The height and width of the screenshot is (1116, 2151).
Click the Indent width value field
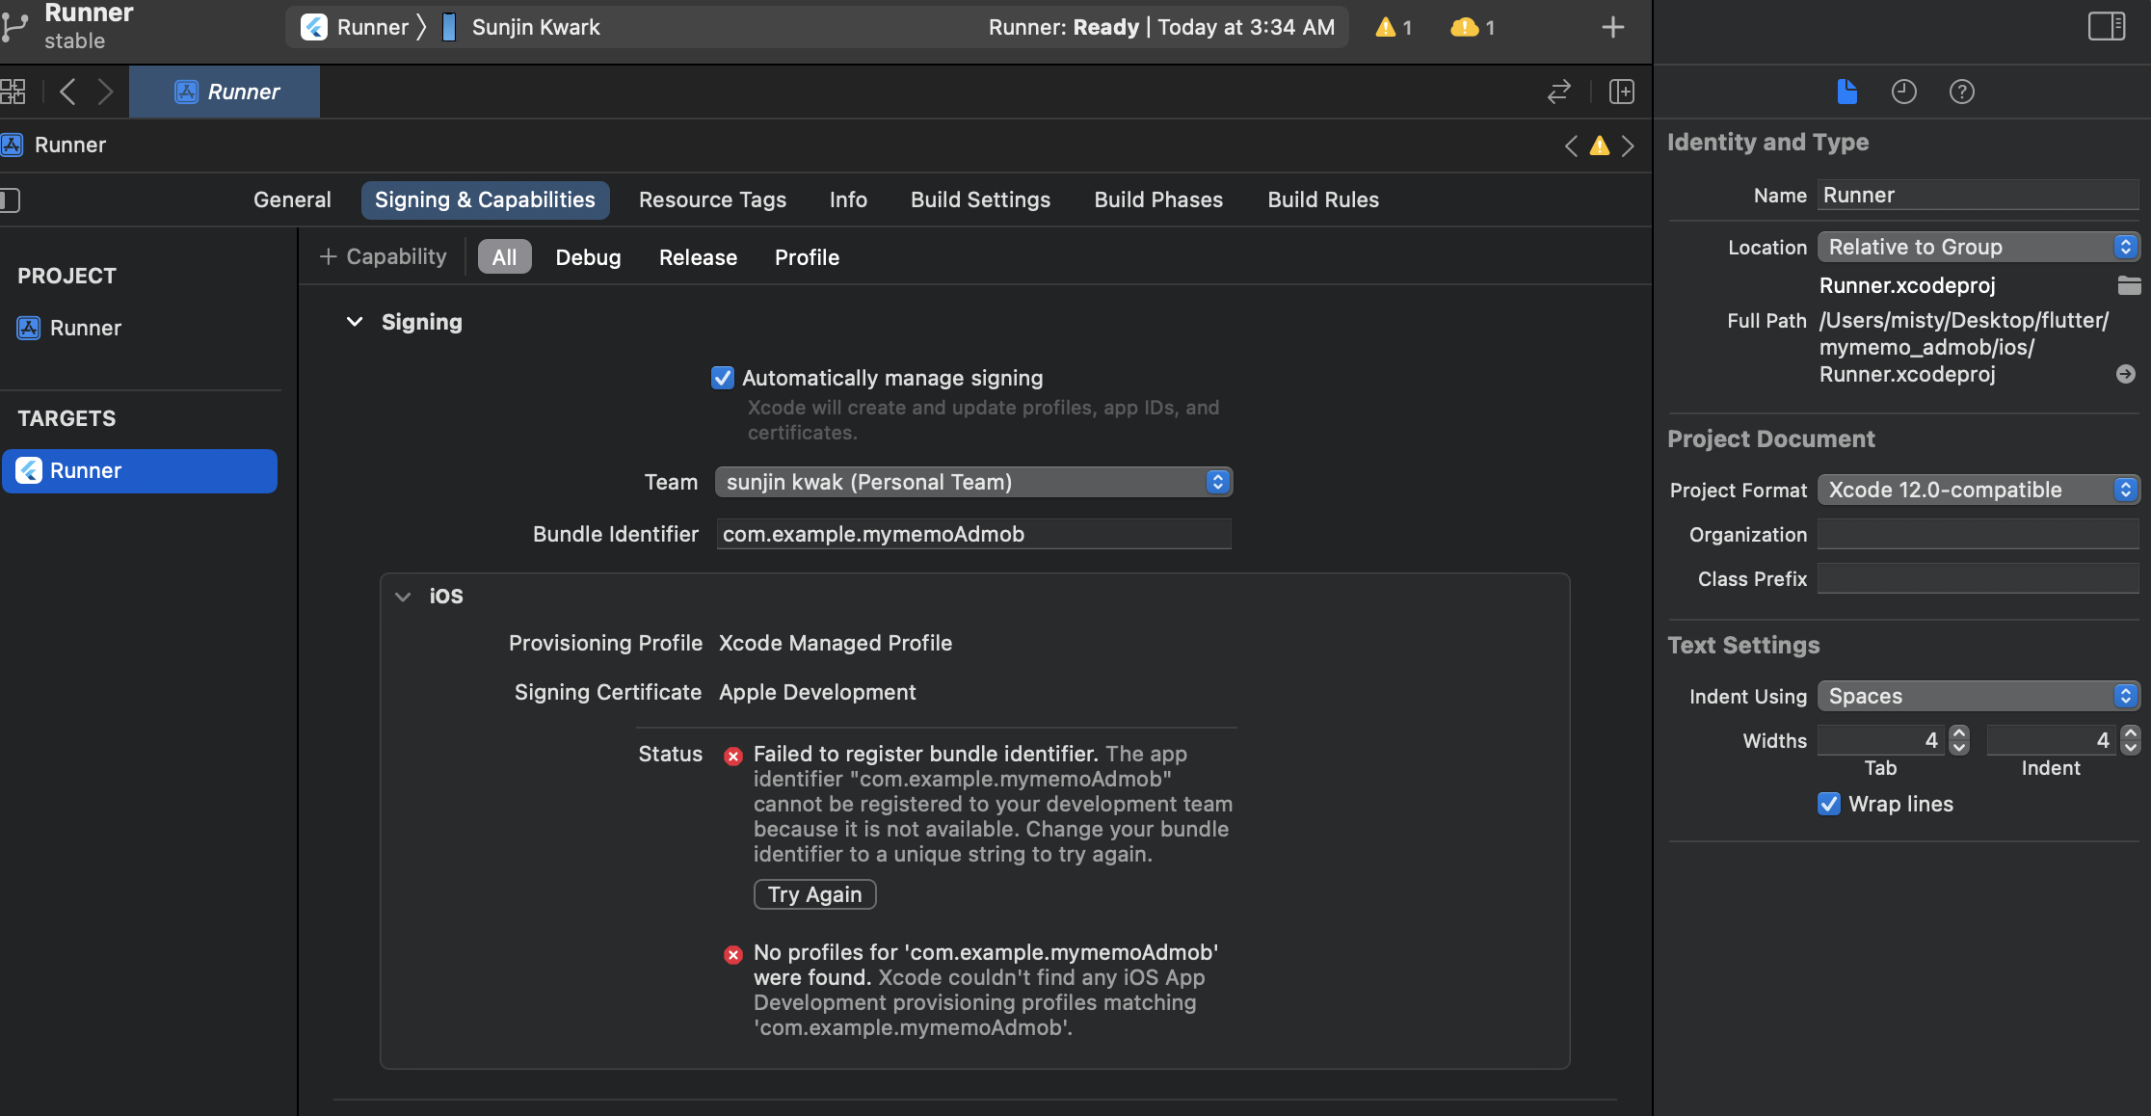pos(2051,740)
